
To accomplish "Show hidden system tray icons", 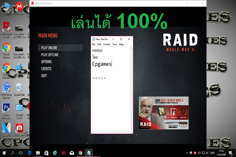I will tap(186, 153).
